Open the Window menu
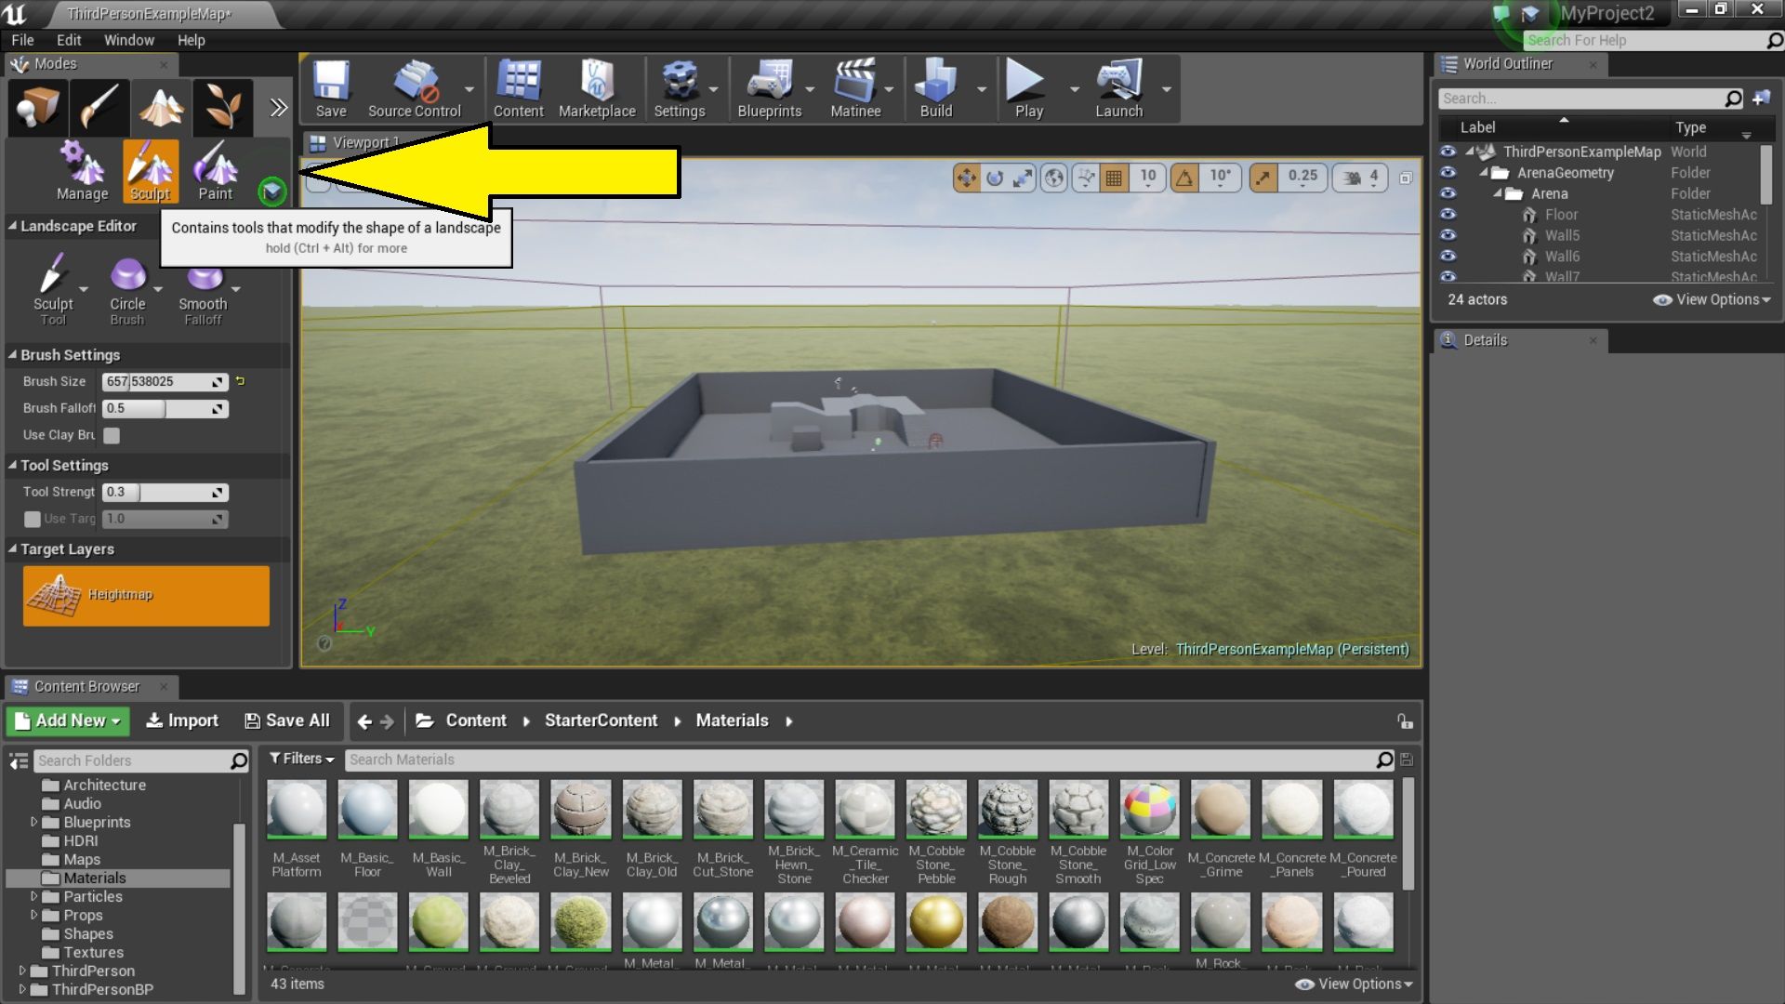 tap(129, 40)
